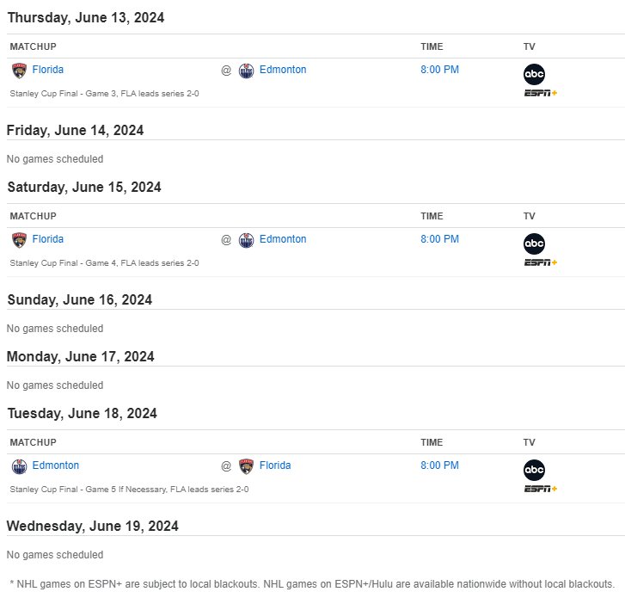Click ABC network logo for June 13 game
This screenshot has width=625, height=604.
pos(534,74)
